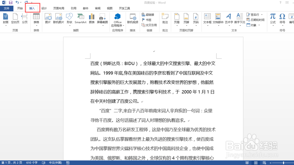Insert an Equation (公式)
Viewport: 294px width, 165px height.
coord(273,19)
